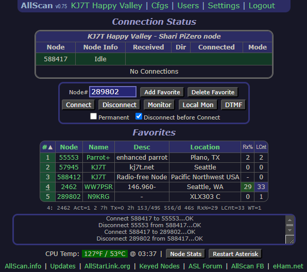Open the AllStarLink.org link
The width and height of the screenshot is (307, 272).
pos(107,266)
